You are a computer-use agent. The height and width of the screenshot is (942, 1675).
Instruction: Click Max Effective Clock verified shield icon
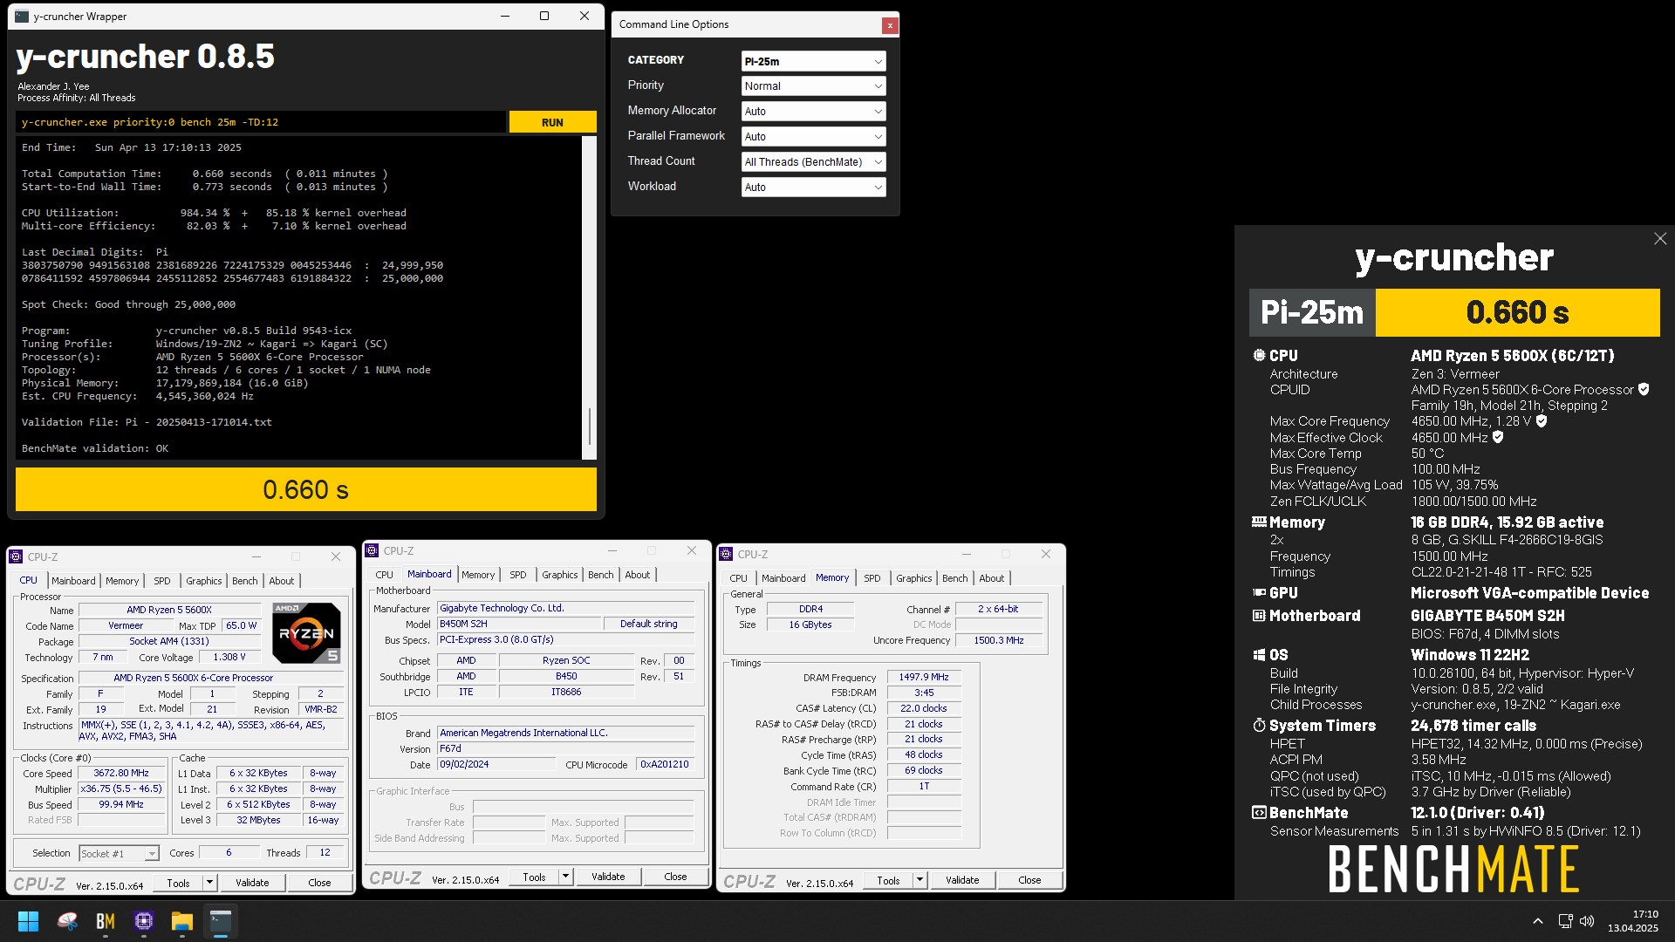tap(1498, 437)
